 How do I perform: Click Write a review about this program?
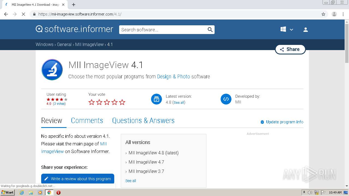click(x=78, y=179)
